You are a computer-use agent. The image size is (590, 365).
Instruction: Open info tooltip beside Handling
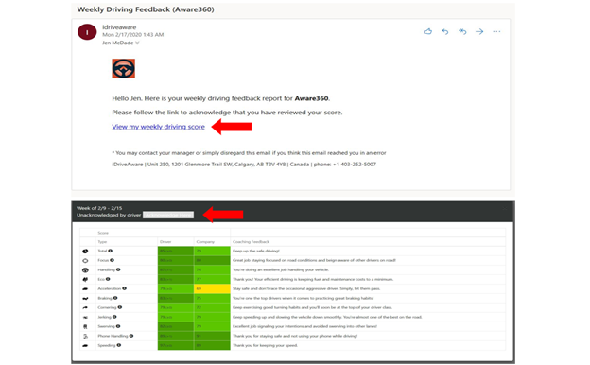click(118, 269)
